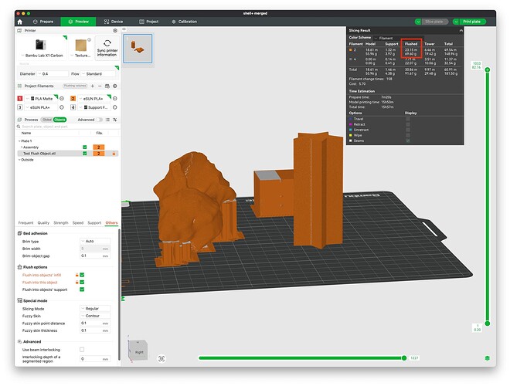Open the Slicing Mode dropdown
Image resolution: width=510 pixels, height=386 pixels.
tap(95, 308)
